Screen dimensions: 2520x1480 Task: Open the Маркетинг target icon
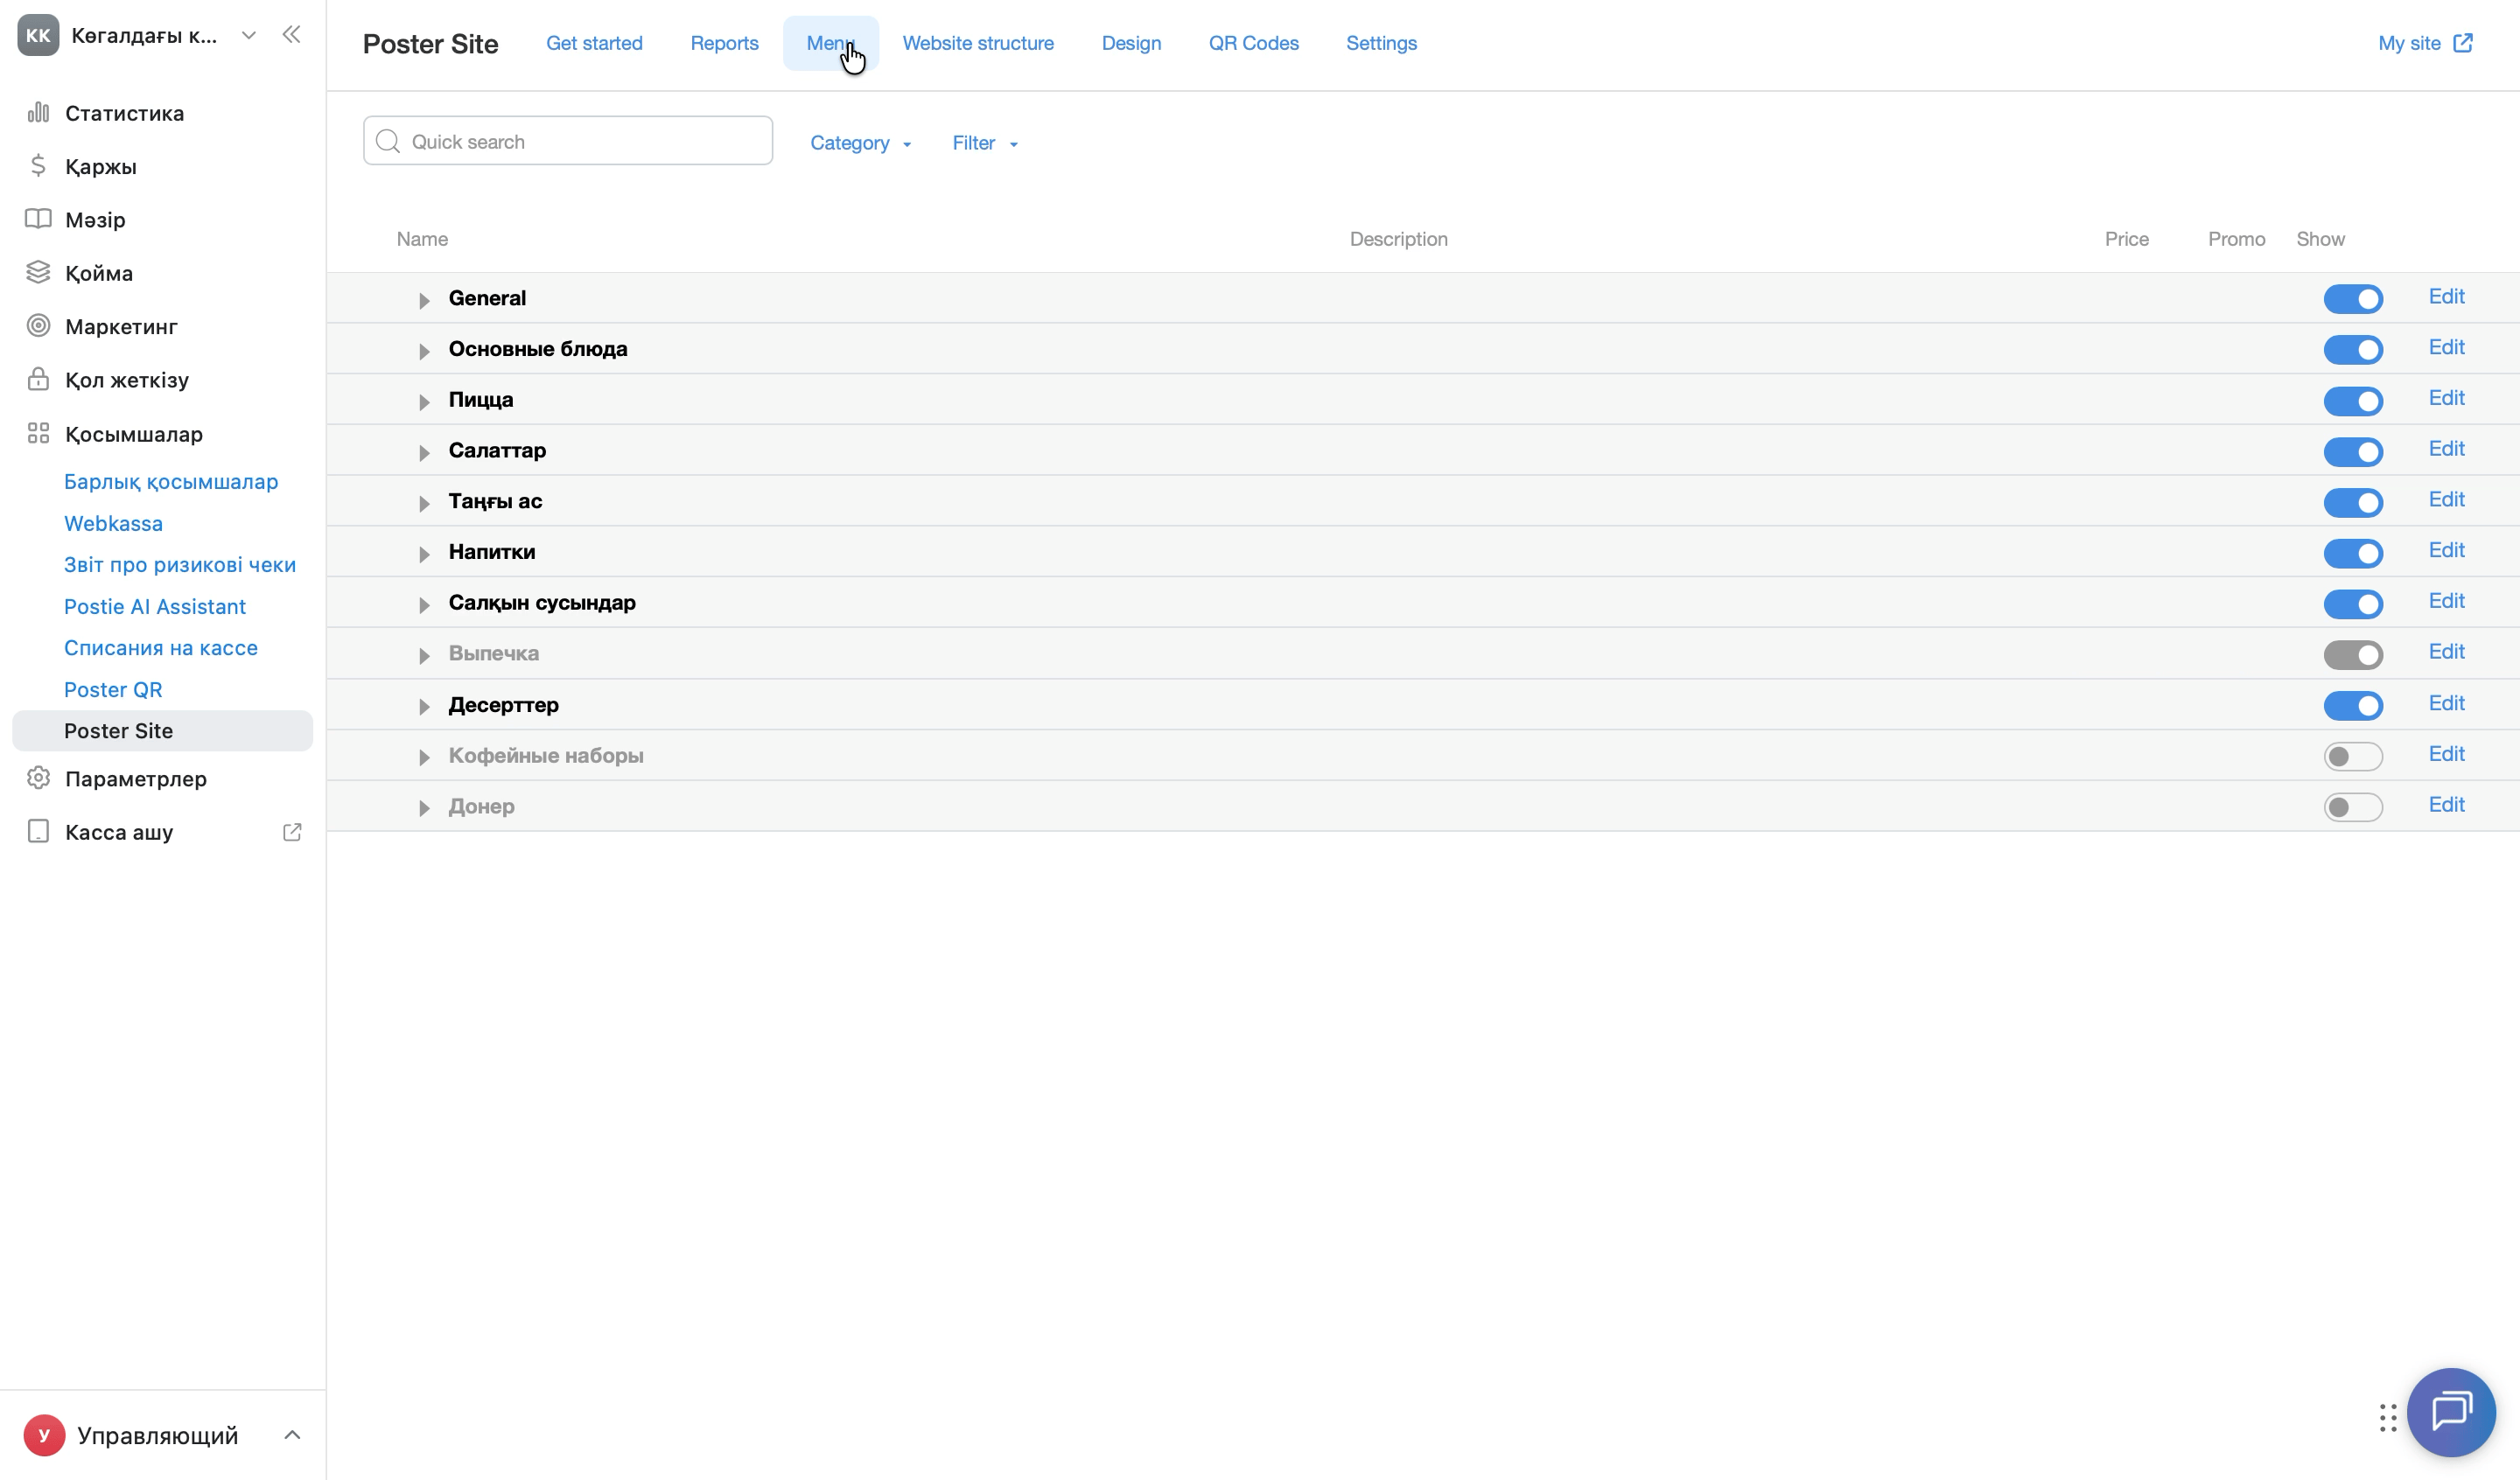(x=38, y=326)
